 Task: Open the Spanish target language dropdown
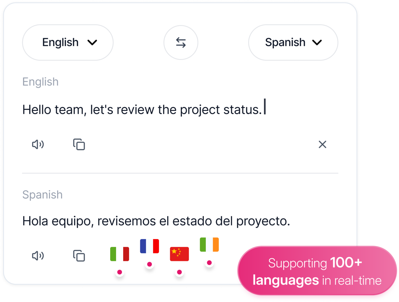tap(293, 42)
